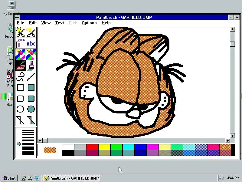Click the Garfield drawing canvas

134,83
